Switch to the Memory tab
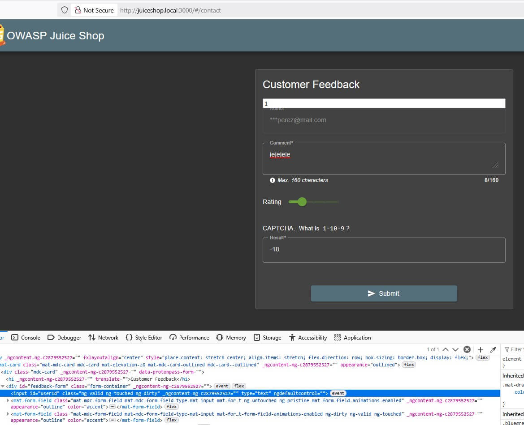This screenshot has width=524, height=425. click(231, 338)
